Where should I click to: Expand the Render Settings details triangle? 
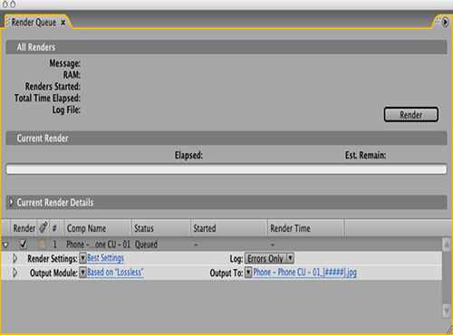point(14,258)
